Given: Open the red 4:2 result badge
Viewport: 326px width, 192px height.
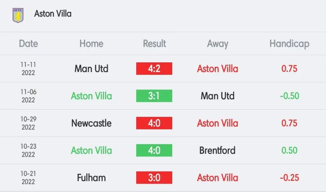Looking at the screenshot, I should coord(154,69).
